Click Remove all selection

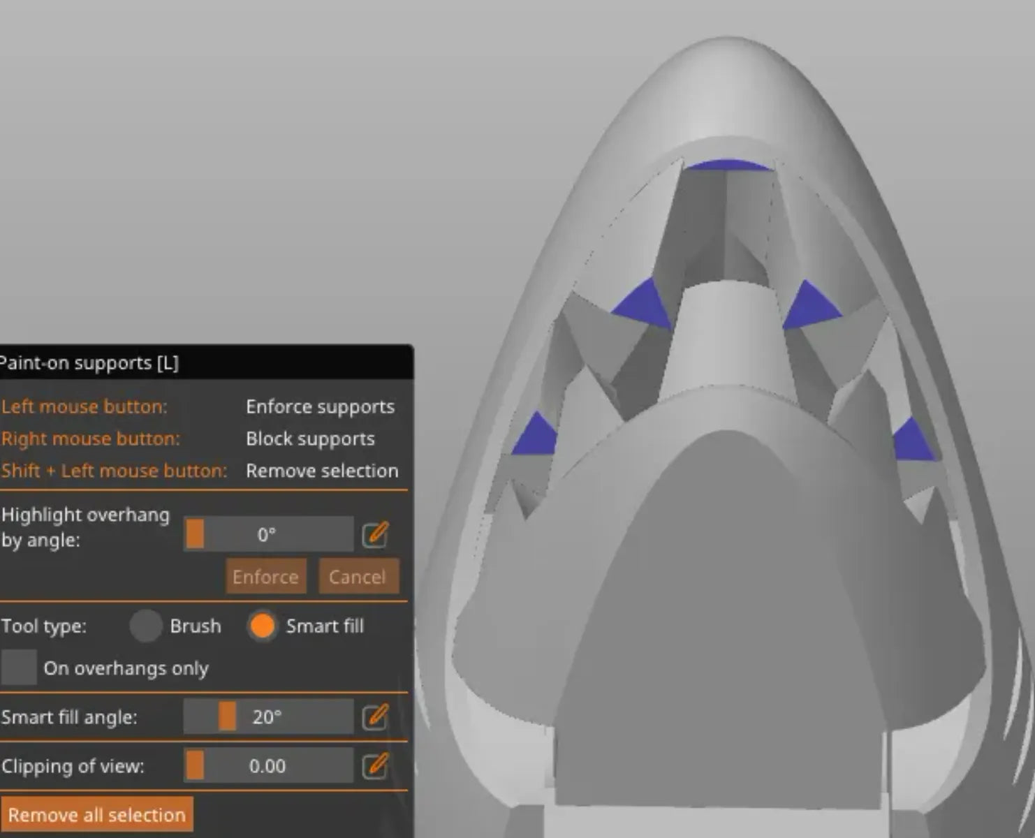(x=97, y=815)
